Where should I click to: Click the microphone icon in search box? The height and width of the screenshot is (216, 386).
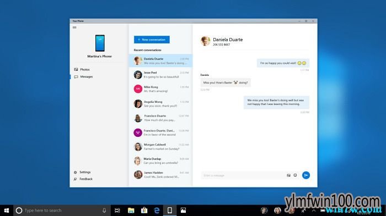click(x=104, y=211)
